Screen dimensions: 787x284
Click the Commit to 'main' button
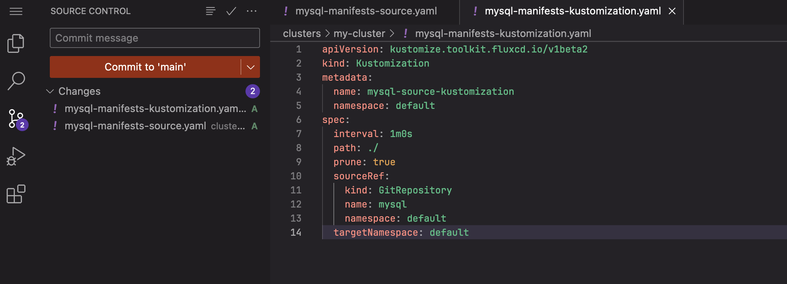coord(145,67)
